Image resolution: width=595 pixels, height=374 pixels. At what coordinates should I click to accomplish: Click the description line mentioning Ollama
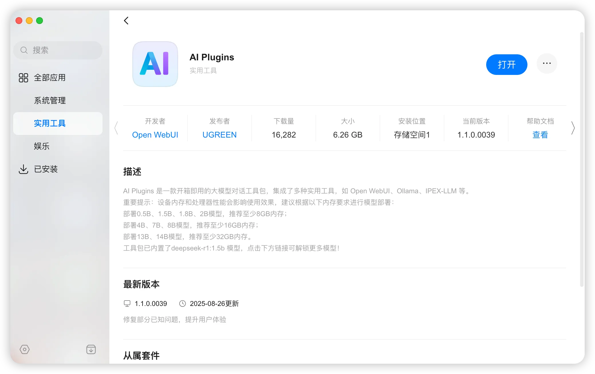coord(297,191)
